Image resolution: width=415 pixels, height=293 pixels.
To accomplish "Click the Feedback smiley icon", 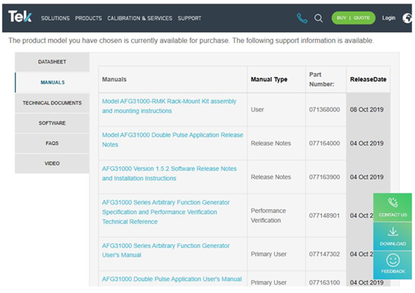I will 393,260.
